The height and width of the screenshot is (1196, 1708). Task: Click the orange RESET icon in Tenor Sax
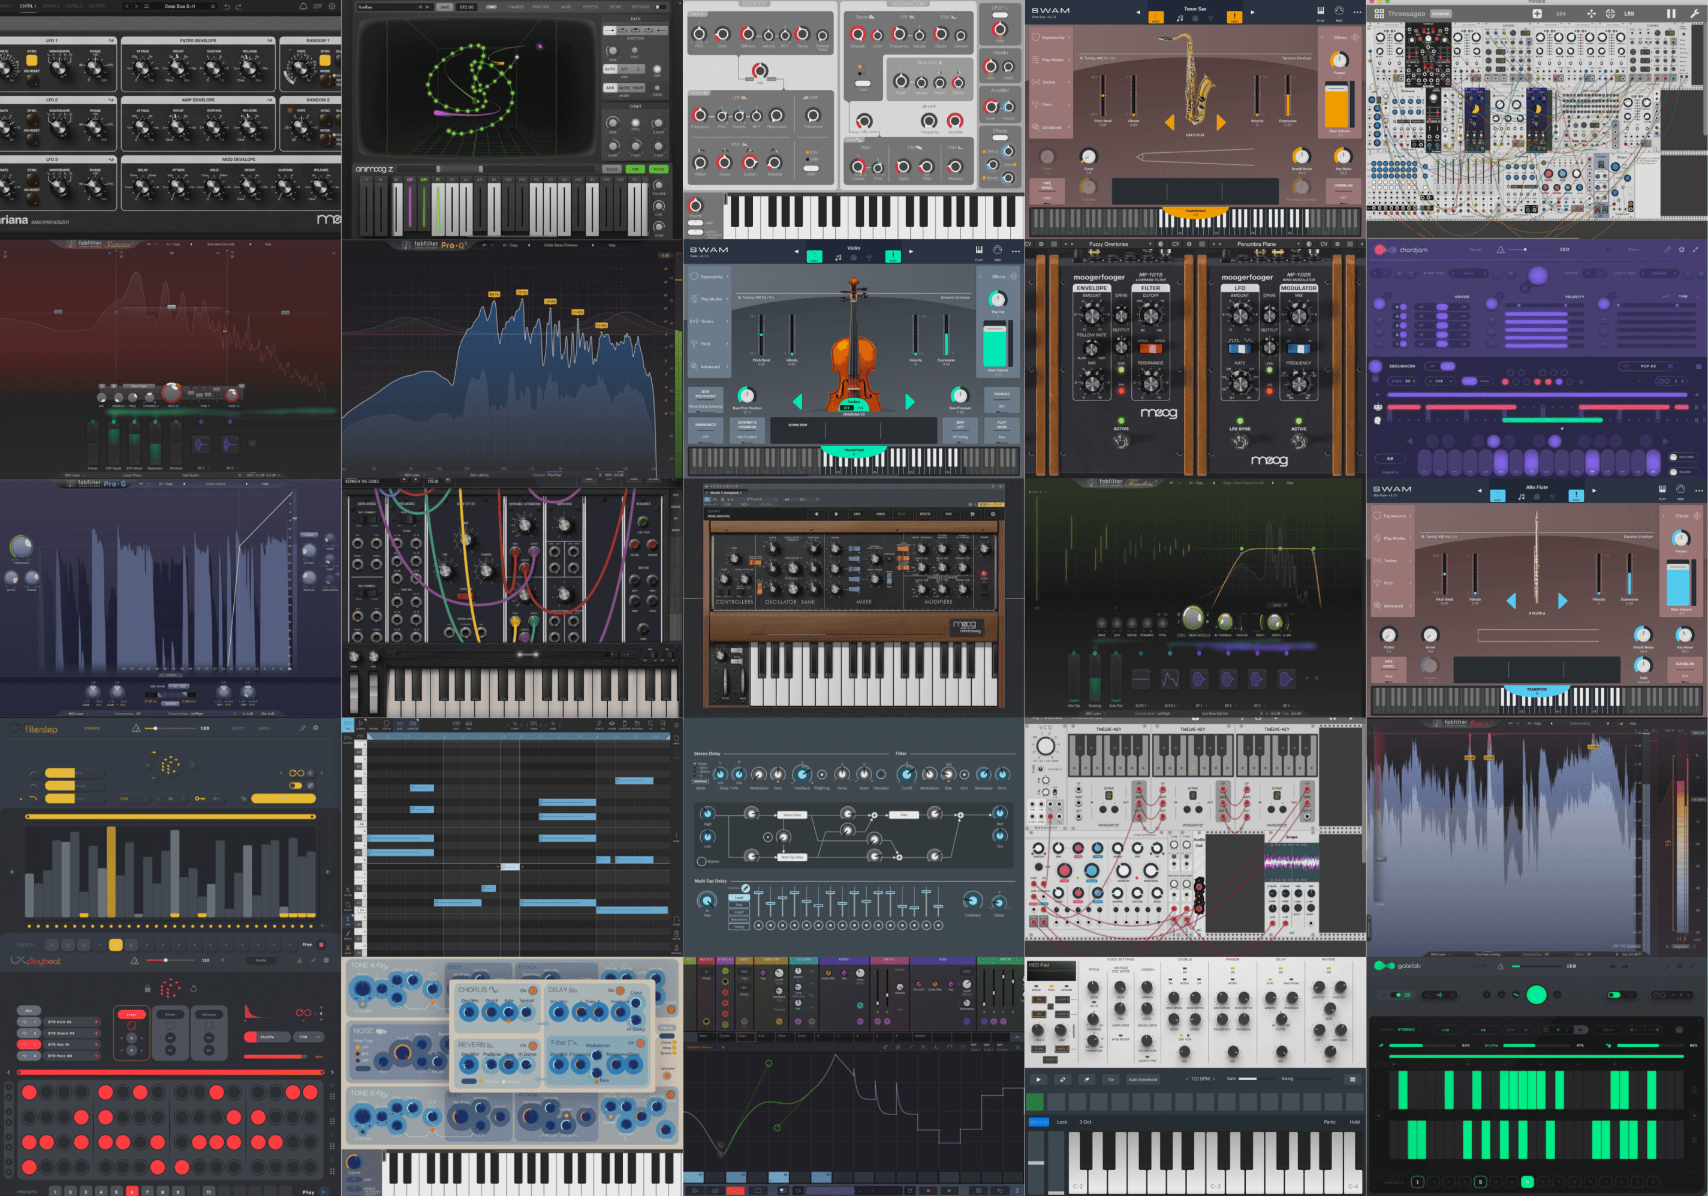coord(1156,16)
